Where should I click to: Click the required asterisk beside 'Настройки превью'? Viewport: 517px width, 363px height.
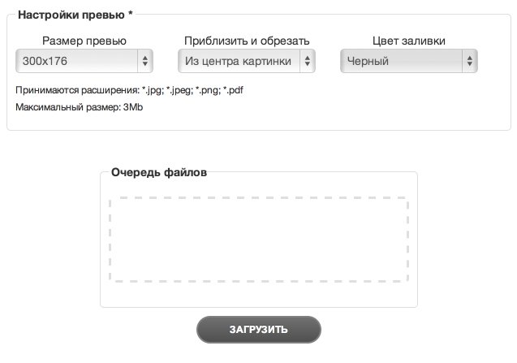[x=130, y=14]
